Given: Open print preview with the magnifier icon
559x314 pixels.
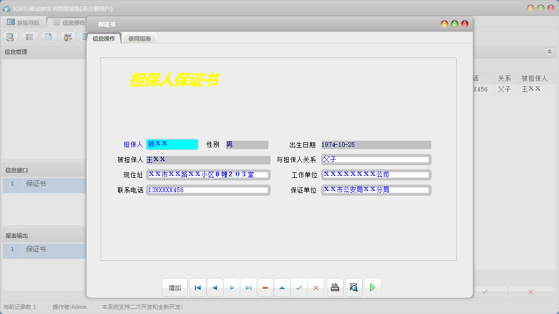Looking at the screenshot, I should 354,288.
